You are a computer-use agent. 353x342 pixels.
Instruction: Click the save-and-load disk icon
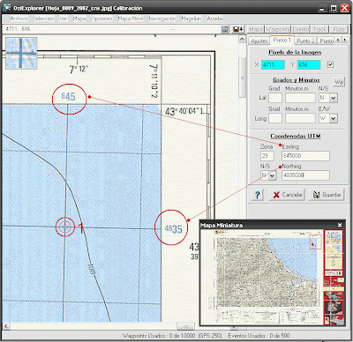point(238,29)
